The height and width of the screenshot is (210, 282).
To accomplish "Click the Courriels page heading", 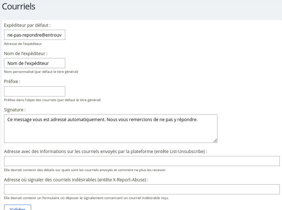I will pyautogui.click(x=19, y=6).
